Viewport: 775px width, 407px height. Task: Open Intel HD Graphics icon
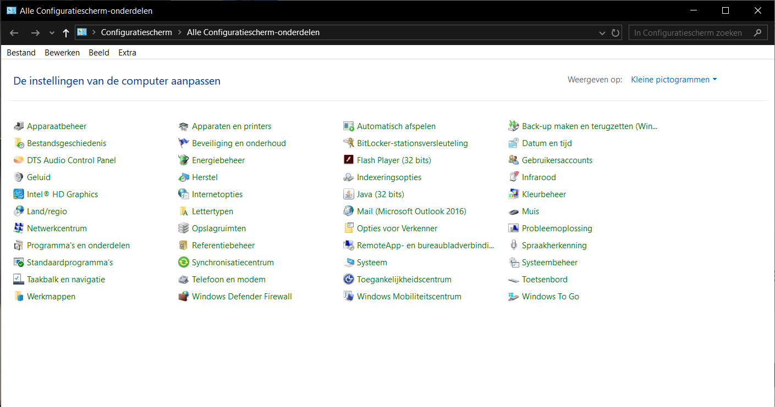coord(19,194)
